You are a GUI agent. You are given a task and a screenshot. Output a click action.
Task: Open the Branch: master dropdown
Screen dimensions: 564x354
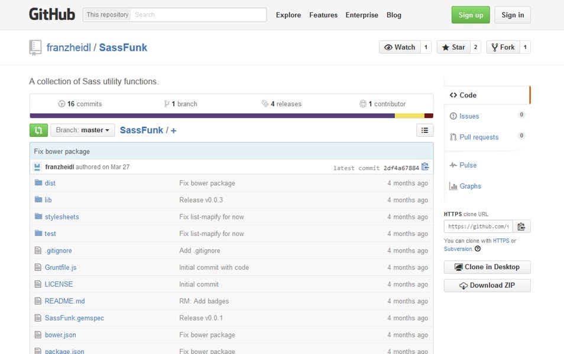pyautogui.click(x=82, y=130)
